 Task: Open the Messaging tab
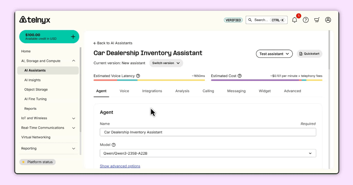click(236, 91)
